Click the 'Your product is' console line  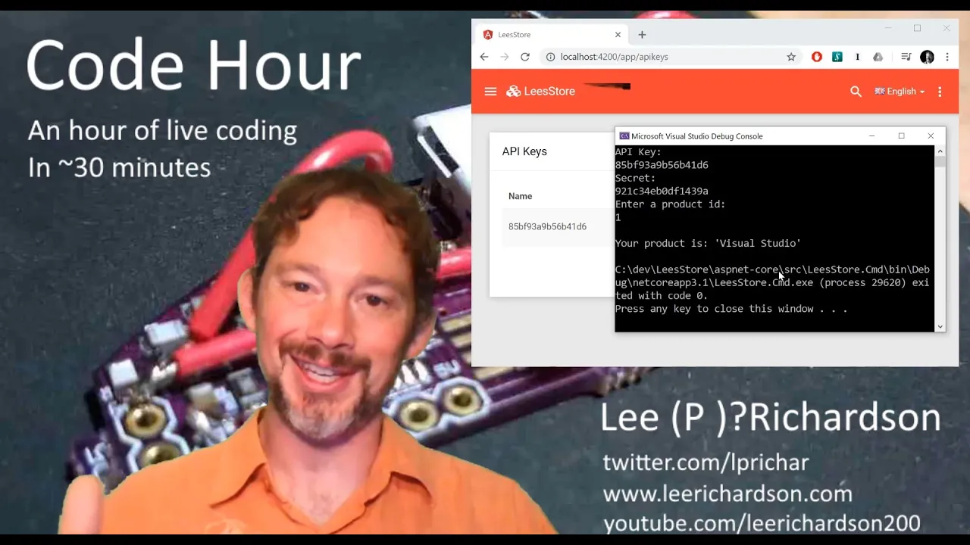click(x=708, y=244)
